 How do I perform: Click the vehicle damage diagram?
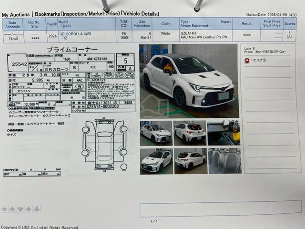coord(104,145)
